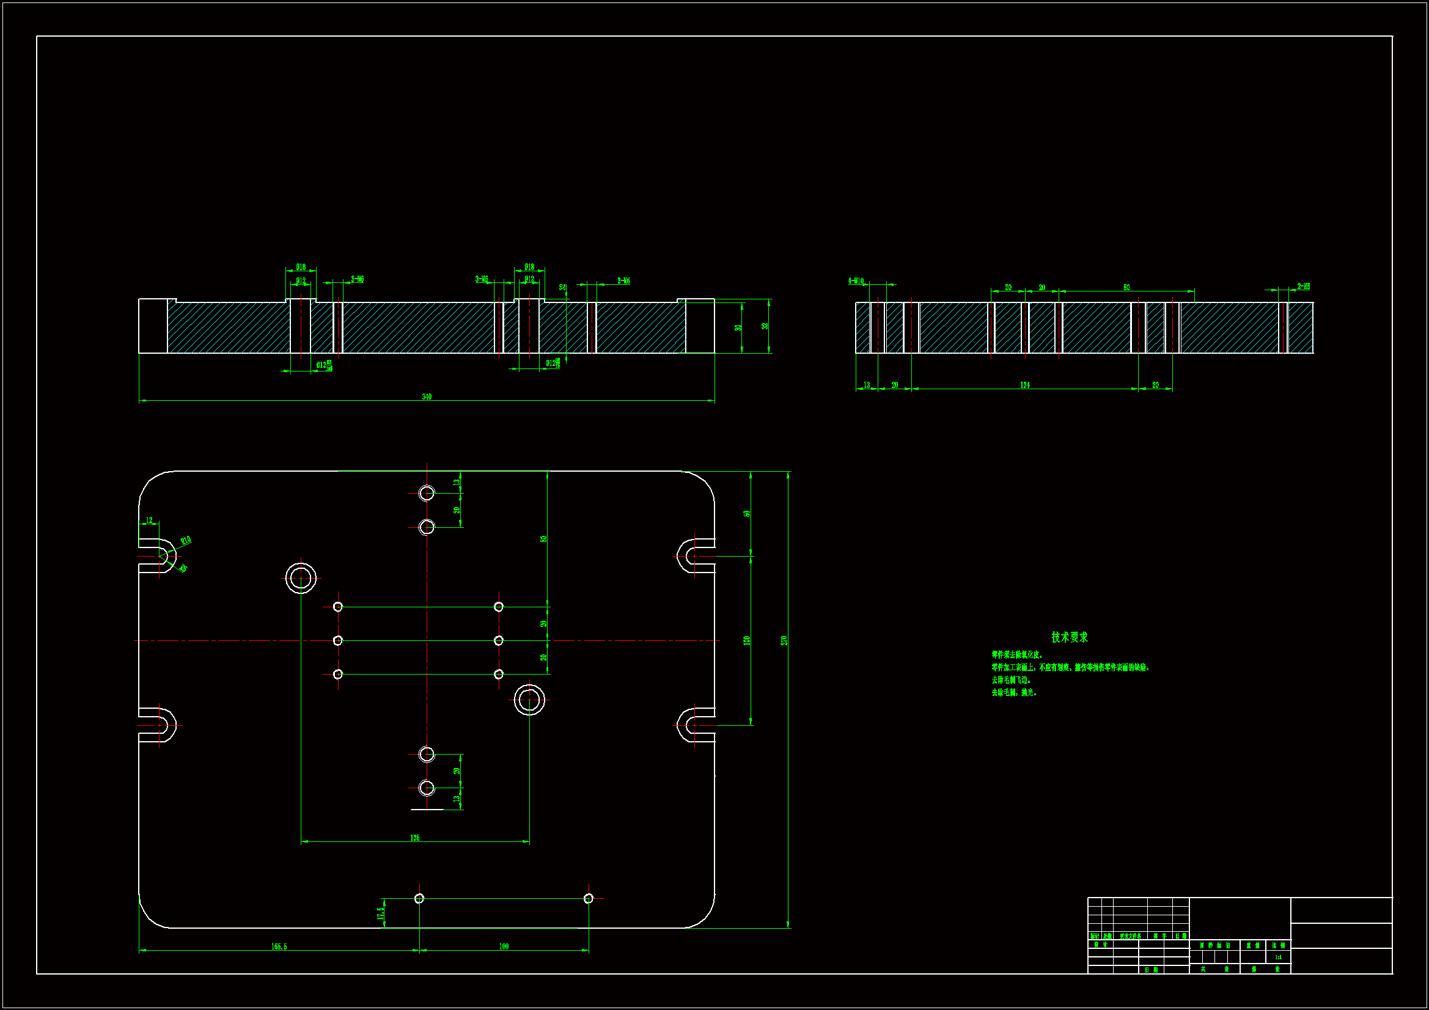The width and height of the screenshot is (1429, 1010).
Task: Click the 17.5 dimension near bottom edge holes
Action: [x=380, y=913]
